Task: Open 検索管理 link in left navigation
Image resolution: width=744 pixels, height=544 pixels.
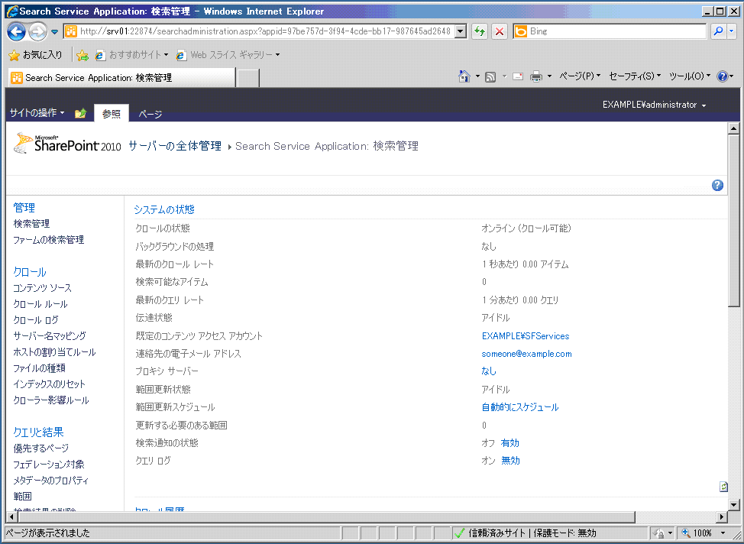Action: coord(31,224)
